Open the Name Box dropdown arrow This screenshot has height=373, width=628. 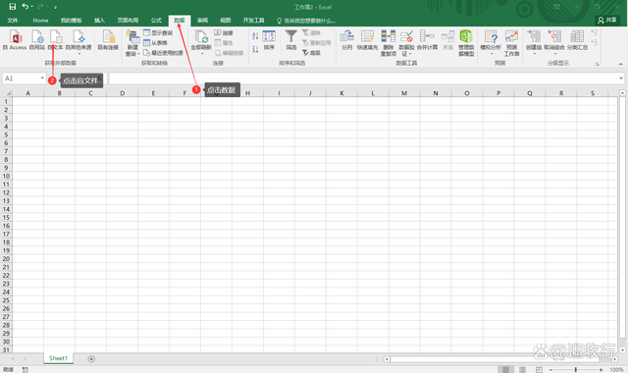(42, 79)
